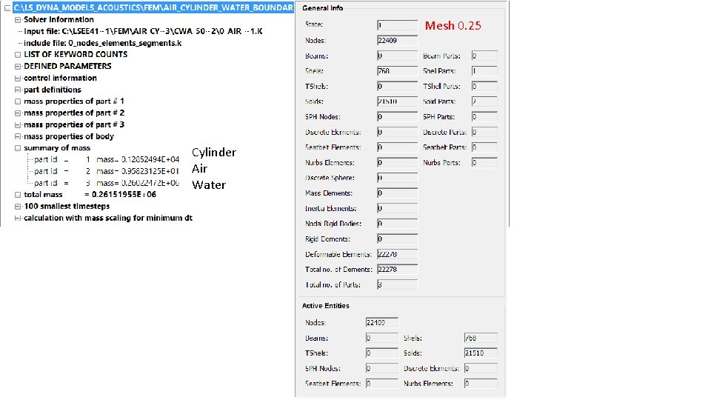Click the SPH Nodes count field
Screen dimensions: 711x400
397,116
